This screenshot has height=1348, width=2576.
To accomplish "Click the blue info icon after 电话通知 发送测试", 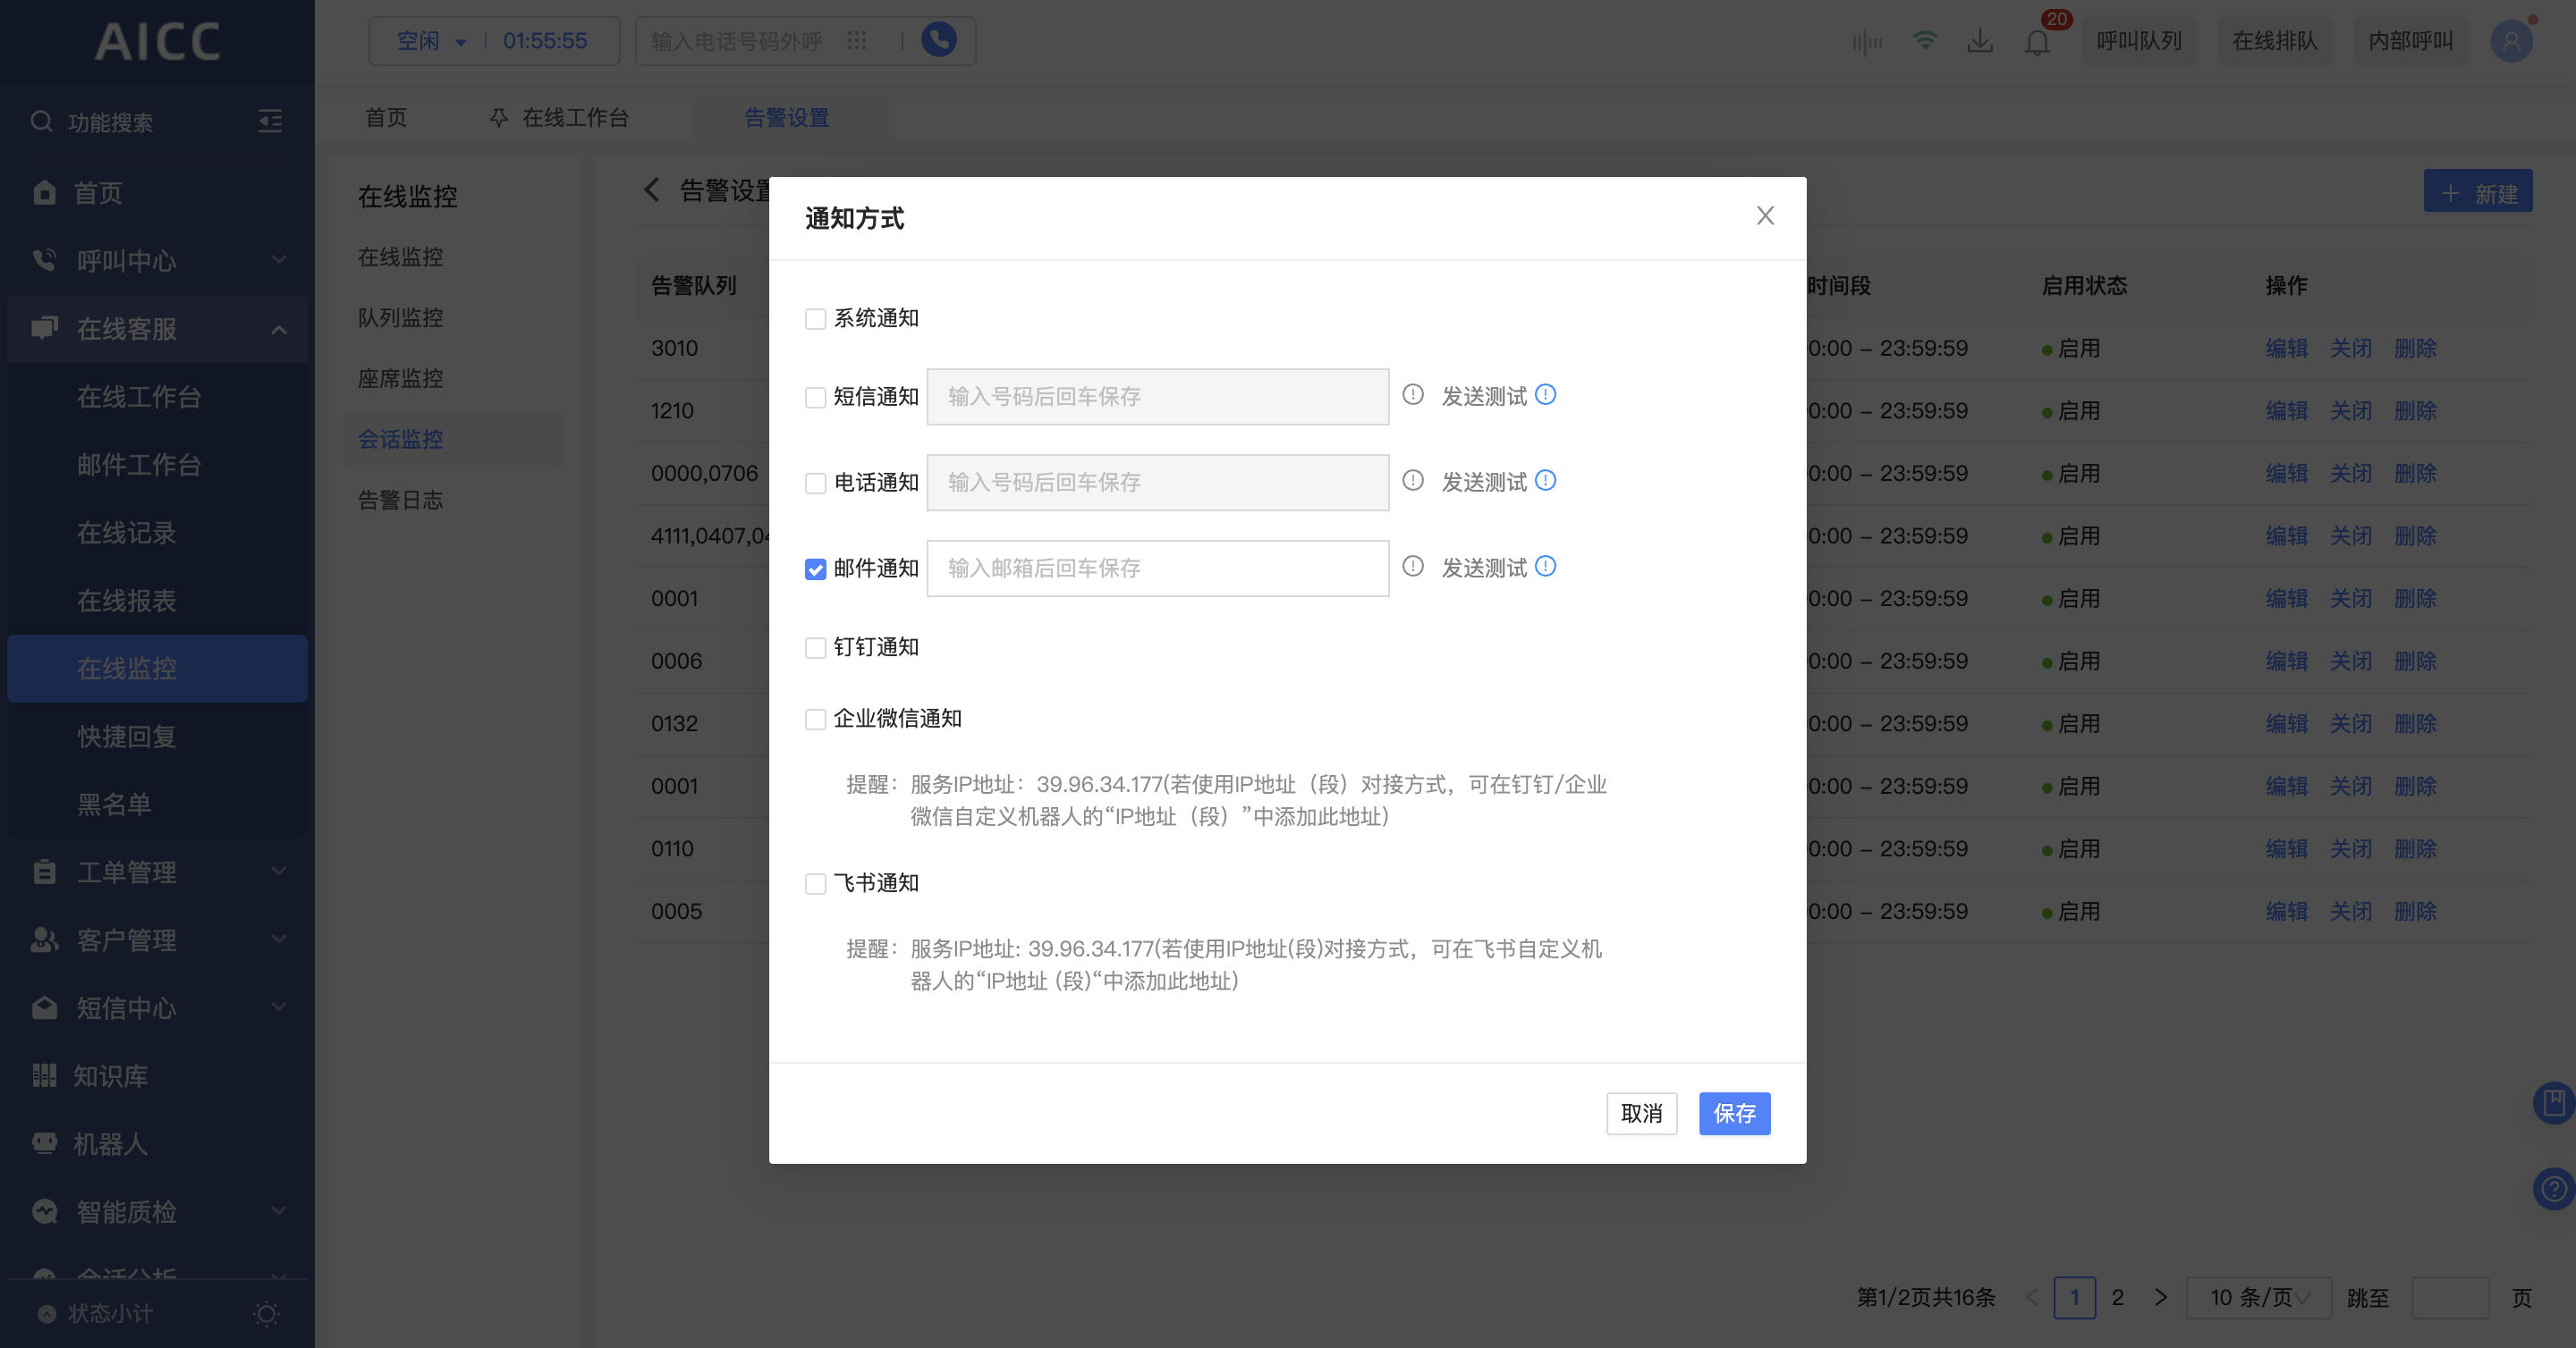I will [1545, 481].
